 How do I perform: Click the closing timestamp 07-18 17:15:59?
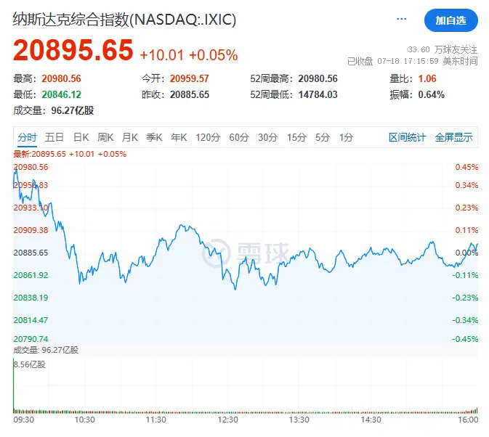pos(408,61)
